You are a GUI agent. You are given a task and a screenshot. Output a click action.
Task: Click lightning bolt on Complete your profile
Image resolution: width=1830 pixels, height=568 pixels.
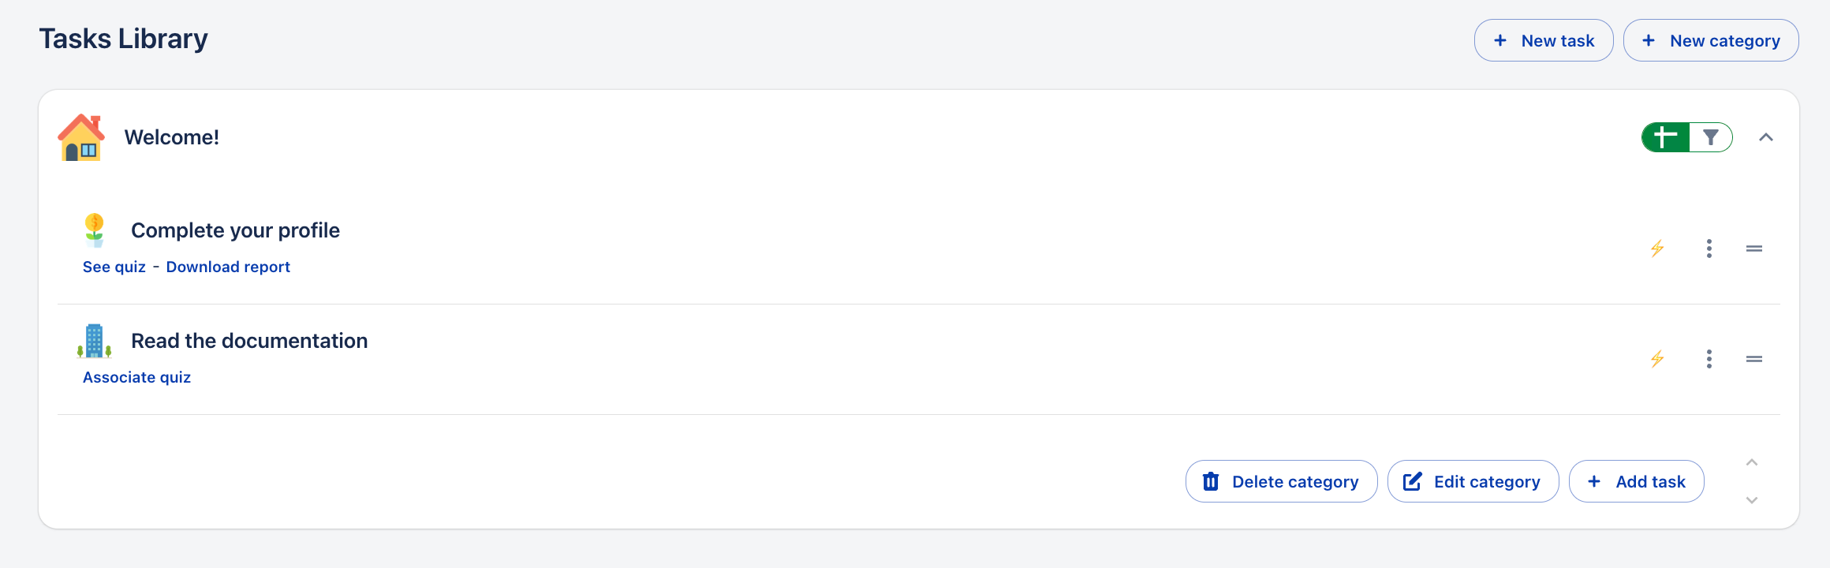(1657, 248)
